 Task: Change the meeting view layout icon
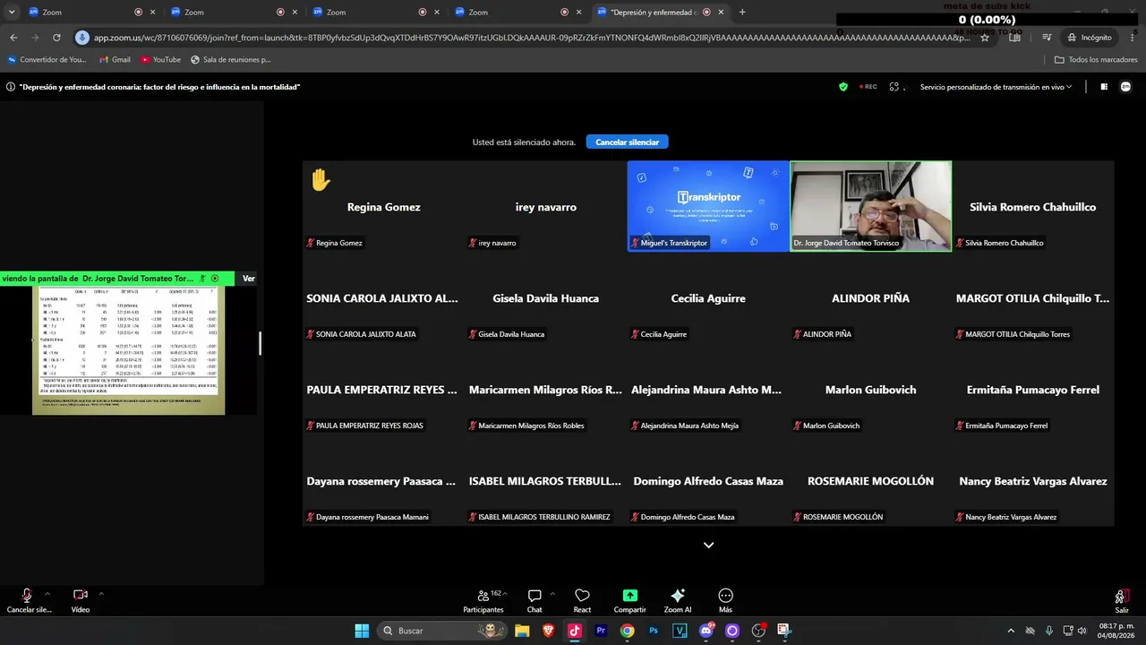pos(1104,87)
